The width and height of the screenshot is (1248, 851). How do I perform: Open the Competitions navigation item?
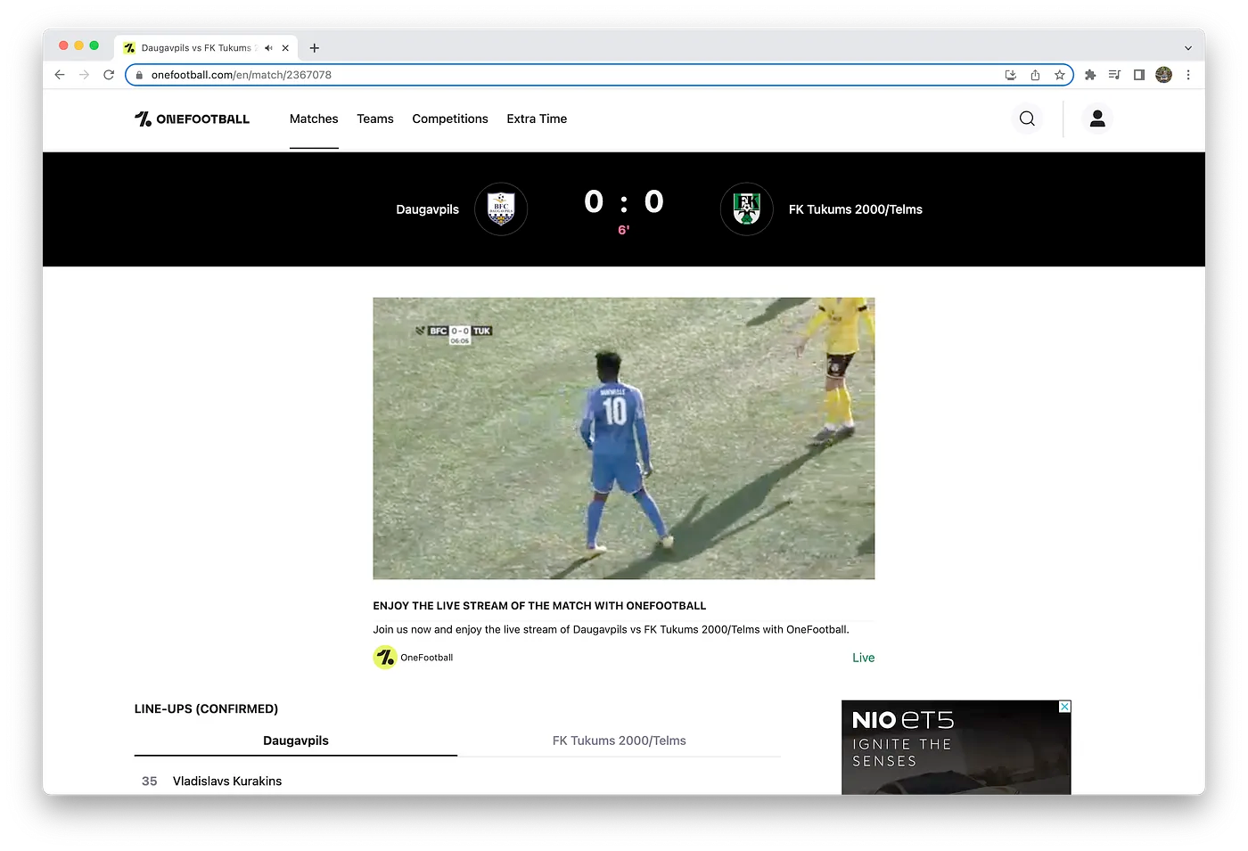450,119
